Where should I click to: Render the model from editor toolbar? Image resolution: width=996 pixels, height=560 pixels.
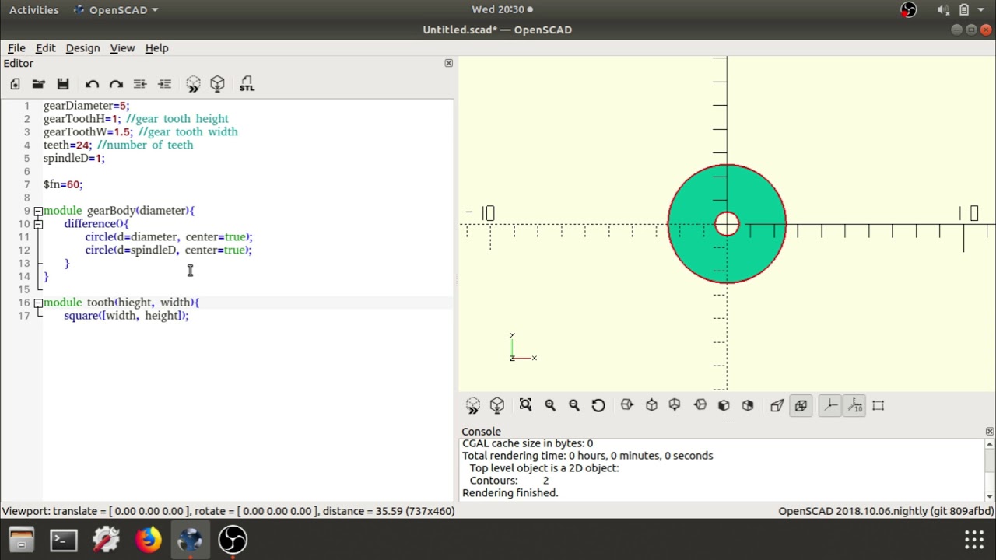click(x=217, y=84)
